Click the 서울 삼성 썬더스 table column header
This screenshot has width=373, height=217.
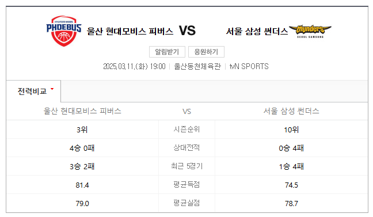pyautogui.click(x=291, y=111)
